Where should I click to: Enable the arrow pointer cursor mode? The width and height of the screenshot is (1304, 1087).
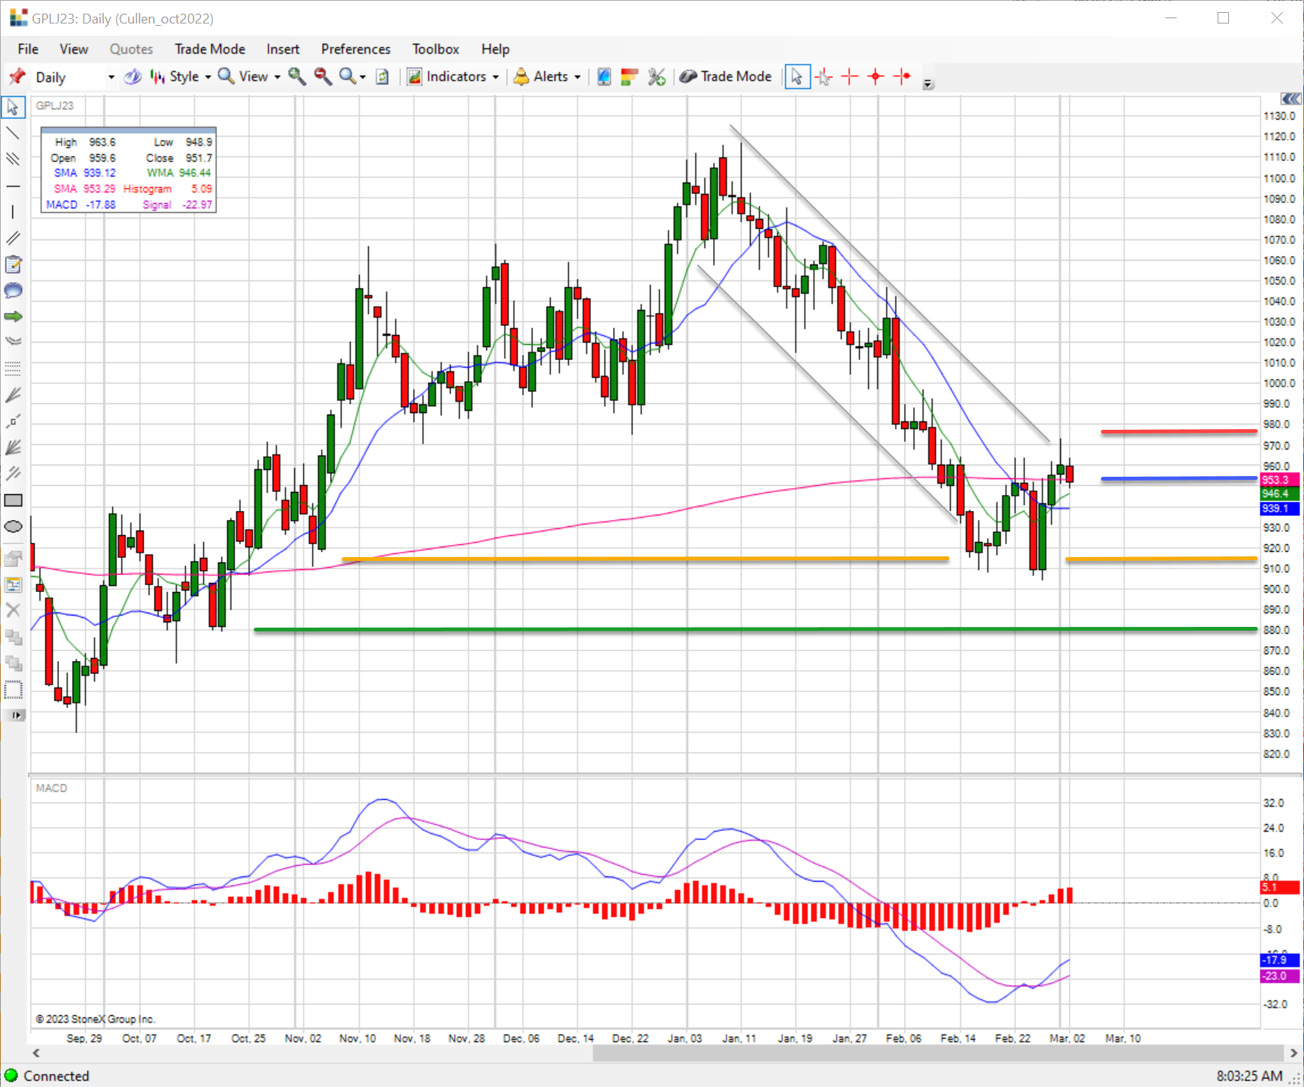pyautogui.click(x=797, y=77)
